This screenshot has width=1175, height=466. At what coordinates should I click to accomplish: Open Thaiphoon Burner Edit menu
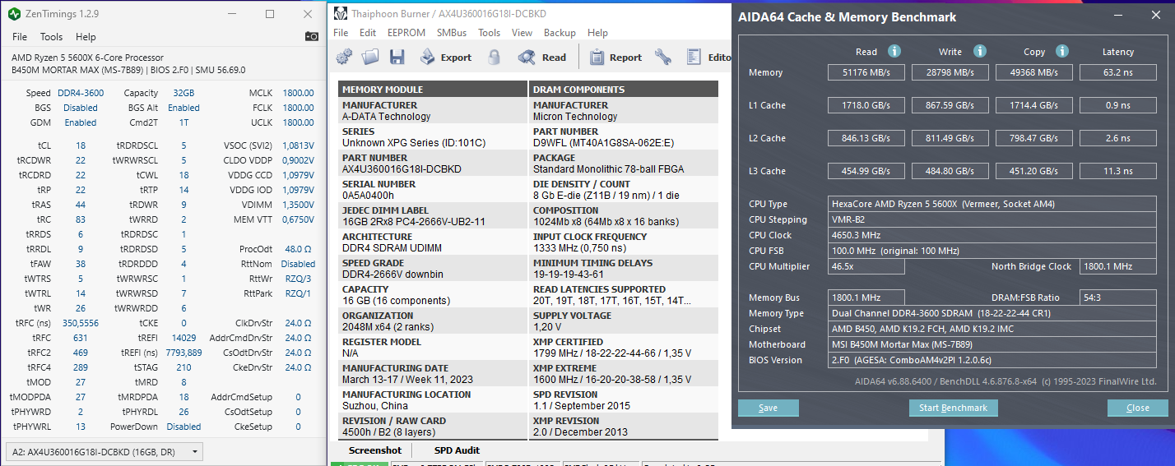(368, 33)
